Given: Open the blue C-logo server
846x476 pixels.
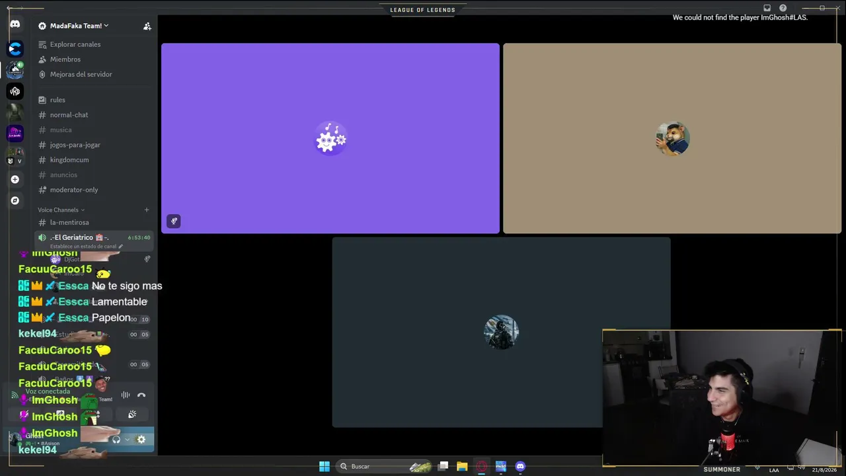Looking at the screenshot, I should 15,49.
